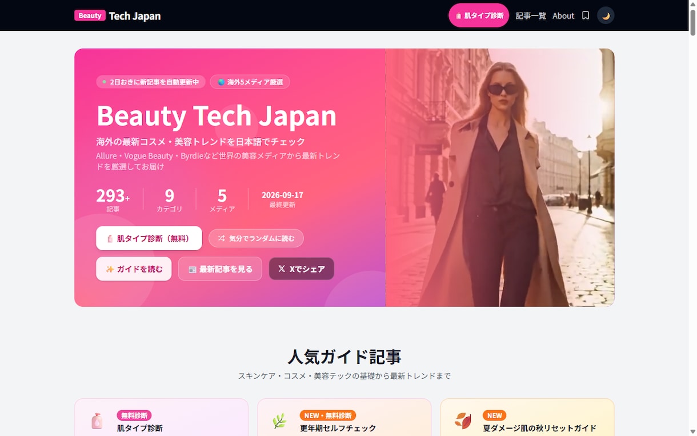This screenshot has width=697, height=436.
Task: Click the Xでシェア button
Action: (302, 269)
